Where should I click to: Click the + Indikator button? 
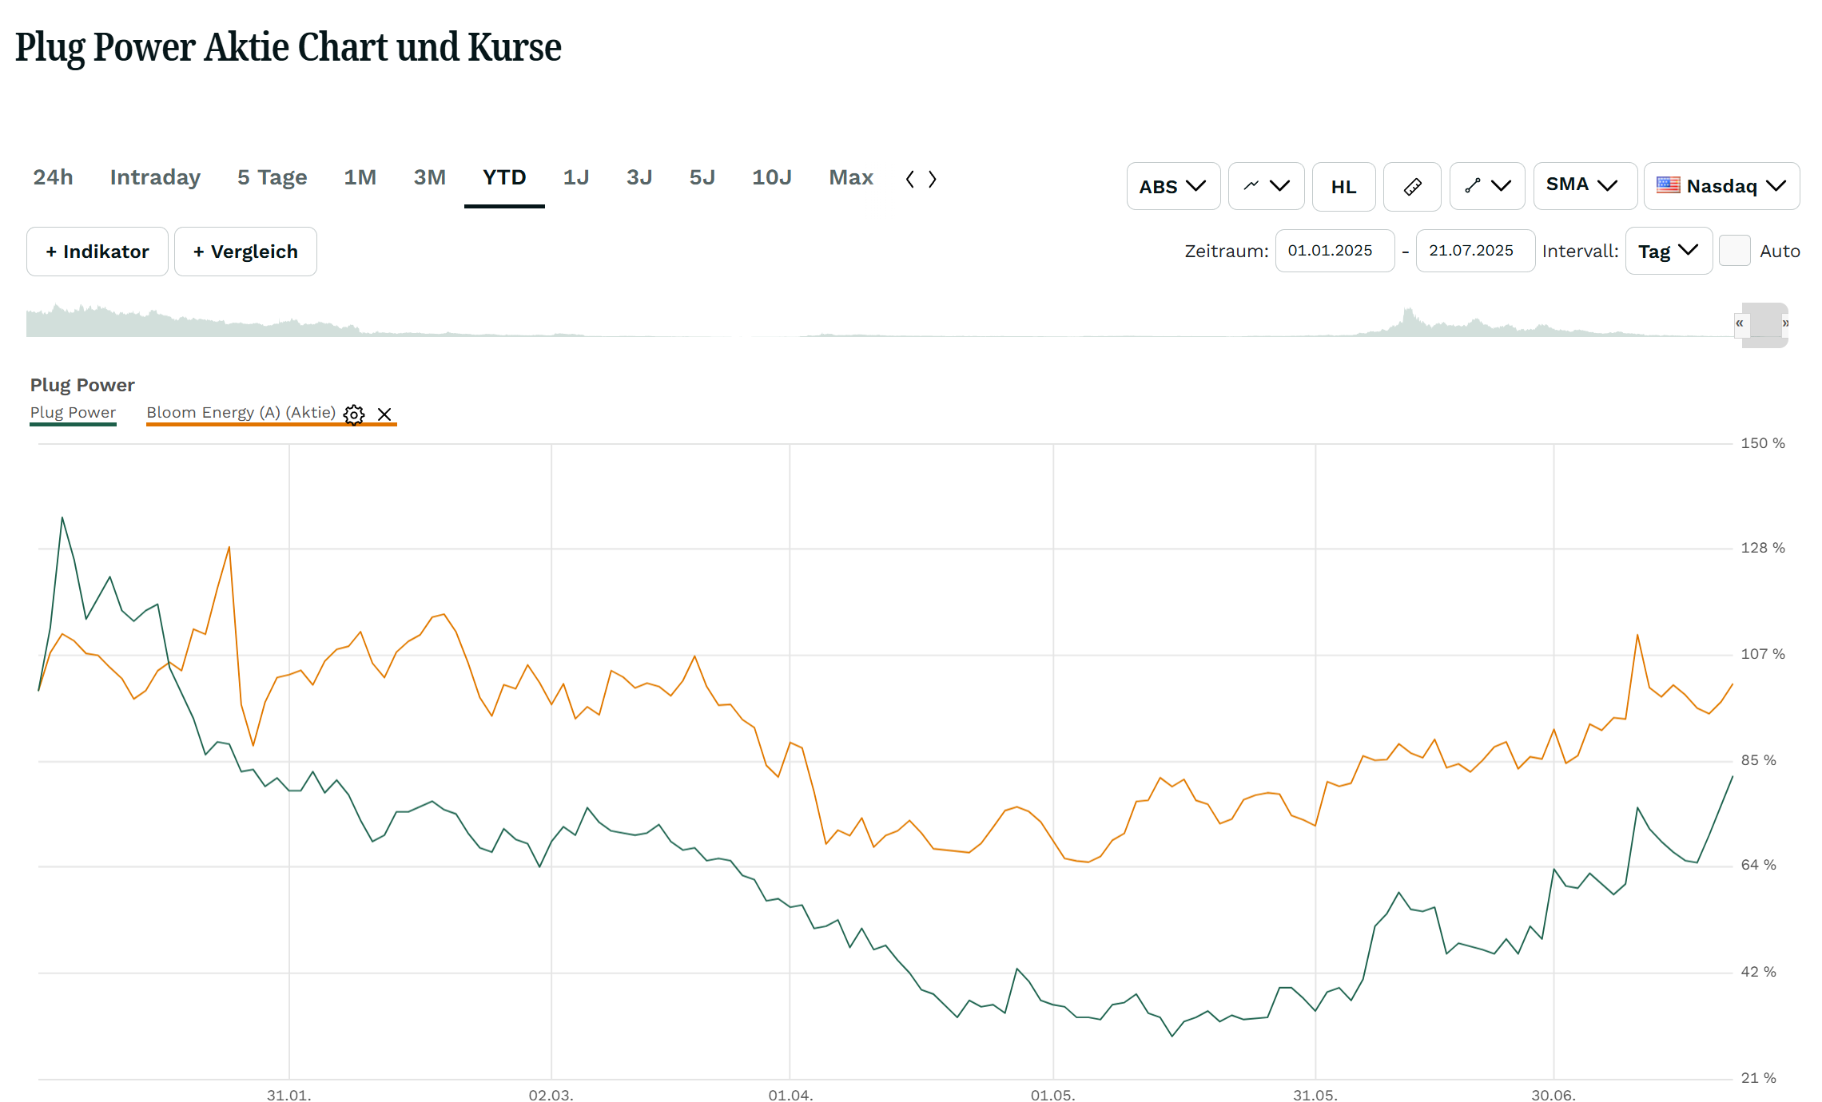(97, 252)
